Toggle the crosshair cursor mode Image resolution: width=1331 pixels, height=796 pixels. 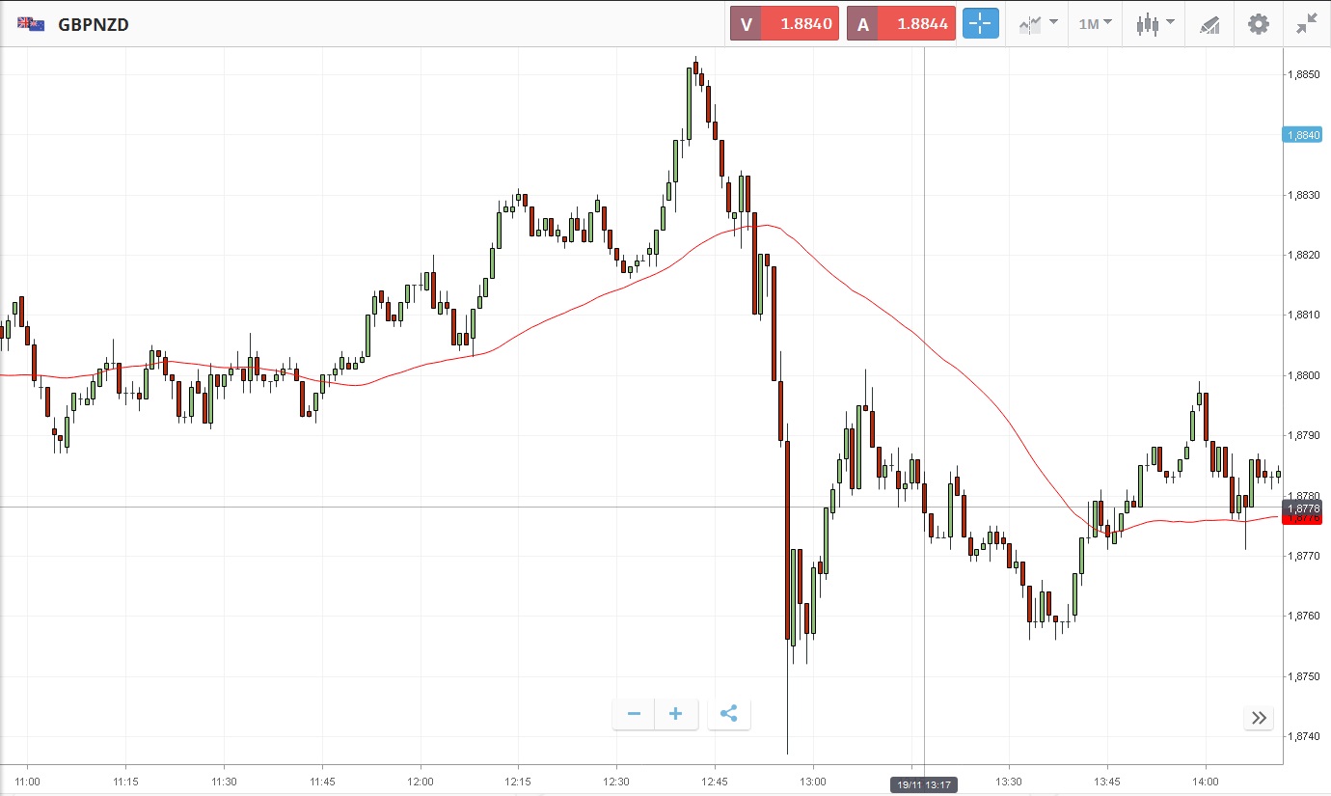click(980, 24)
